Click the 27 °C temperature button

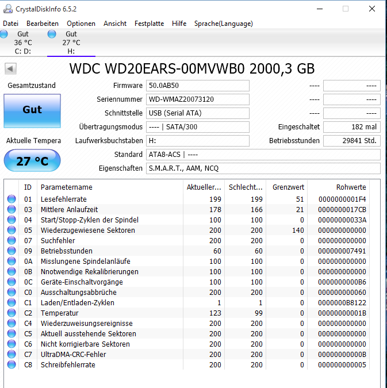(32, 160)
